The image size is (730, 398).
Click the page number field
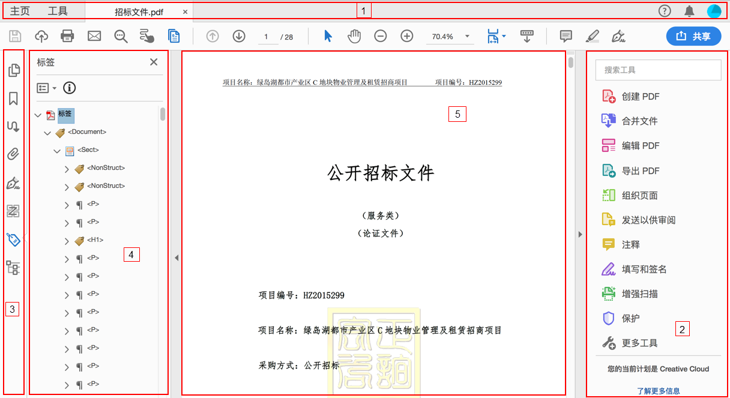267,37
